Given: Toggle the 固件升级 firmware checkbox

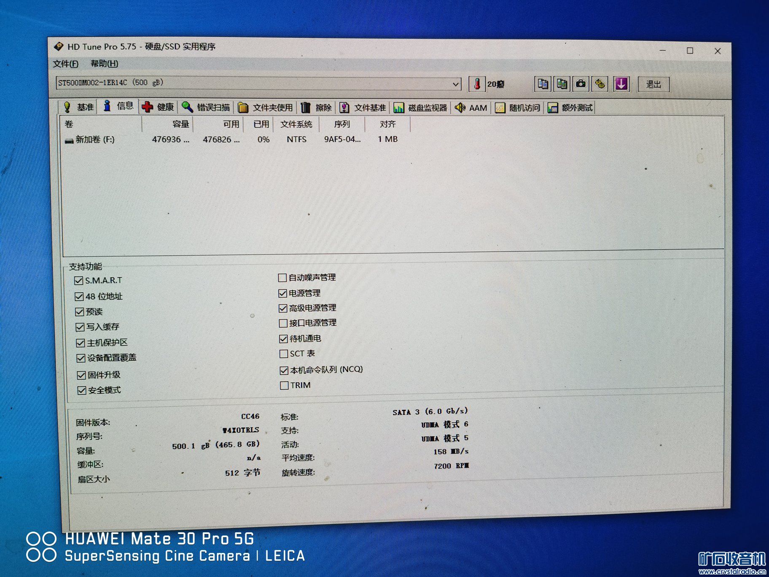Looking at the screenshot, I should coord(81,375).
